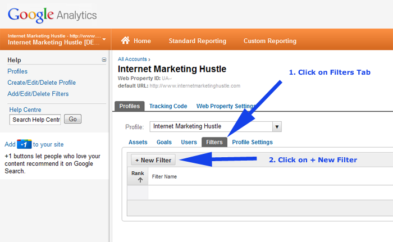Viewport: 393px width, 242px height.
Task: Open the Profile dropdown list
Action: click(216, 126)
